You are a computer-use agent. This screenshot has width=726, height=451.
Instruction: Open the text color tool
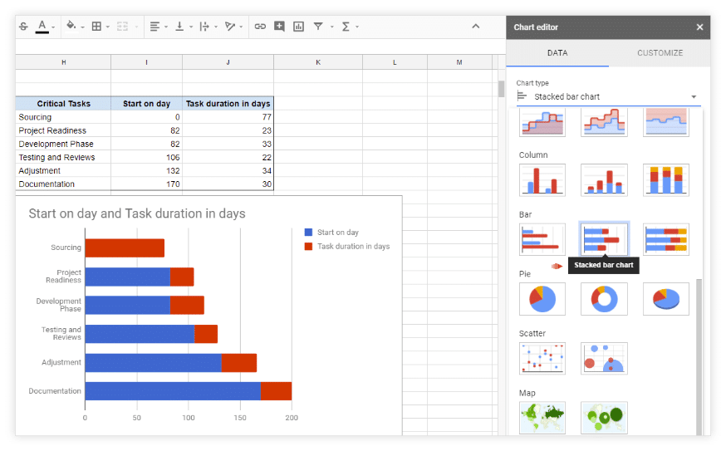[43, 27]
